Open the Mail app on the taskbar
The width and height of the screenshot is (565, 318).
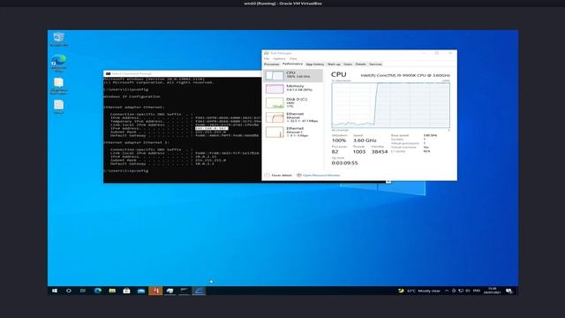(x=141, y=291)
